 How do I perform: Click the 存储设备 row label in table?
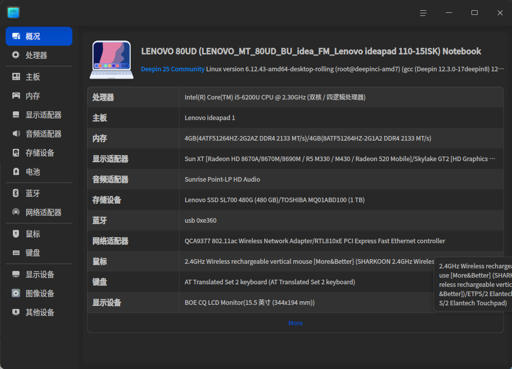[107, 200]
